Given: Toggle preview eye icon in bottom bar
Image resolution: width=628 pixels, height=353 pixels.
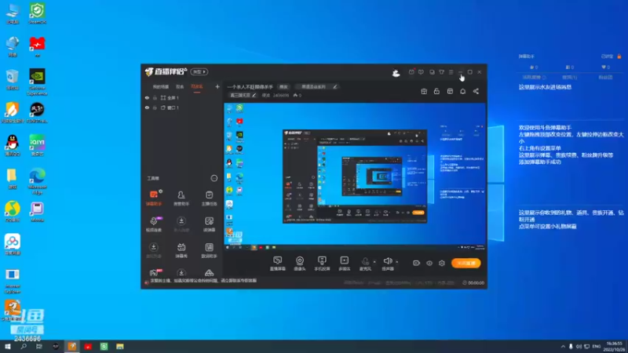Looking at the screenshot, I should [x=429, y=263].
